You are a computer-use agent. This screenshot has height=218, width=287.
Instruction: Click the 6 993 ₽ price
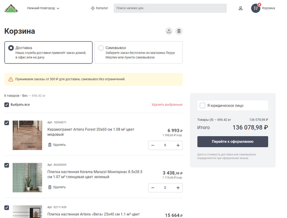(175, 130)
